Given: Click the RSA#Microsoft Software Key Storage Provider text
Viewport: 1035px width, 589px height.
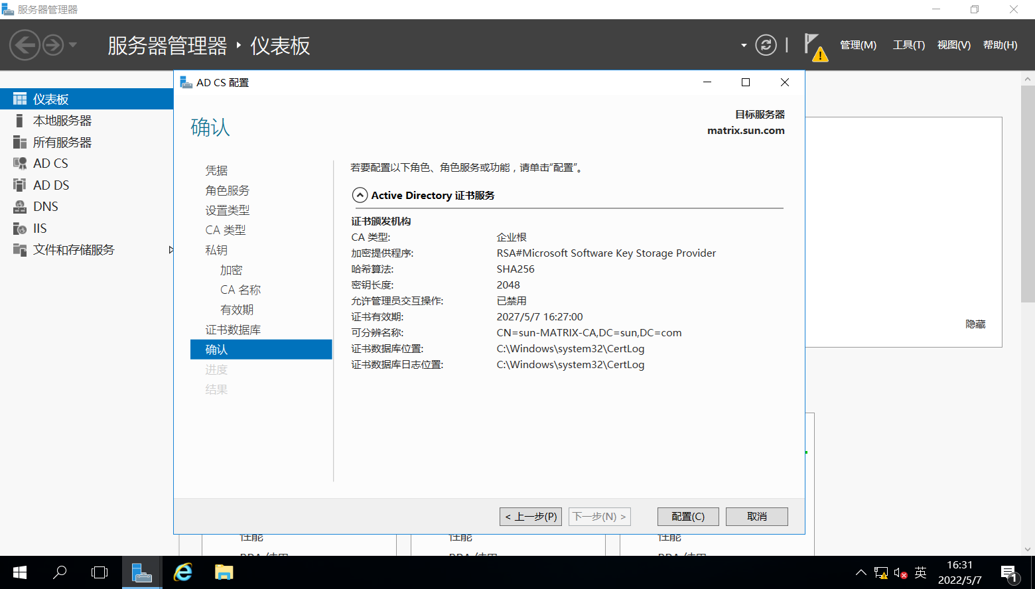Looking at the screenshot, I should [606, 253].
